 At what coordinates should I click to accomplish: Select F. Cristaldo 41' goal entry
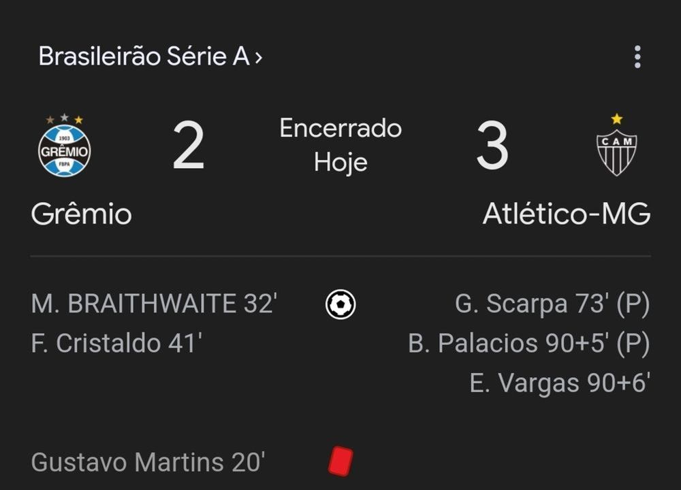click(116, 343)
